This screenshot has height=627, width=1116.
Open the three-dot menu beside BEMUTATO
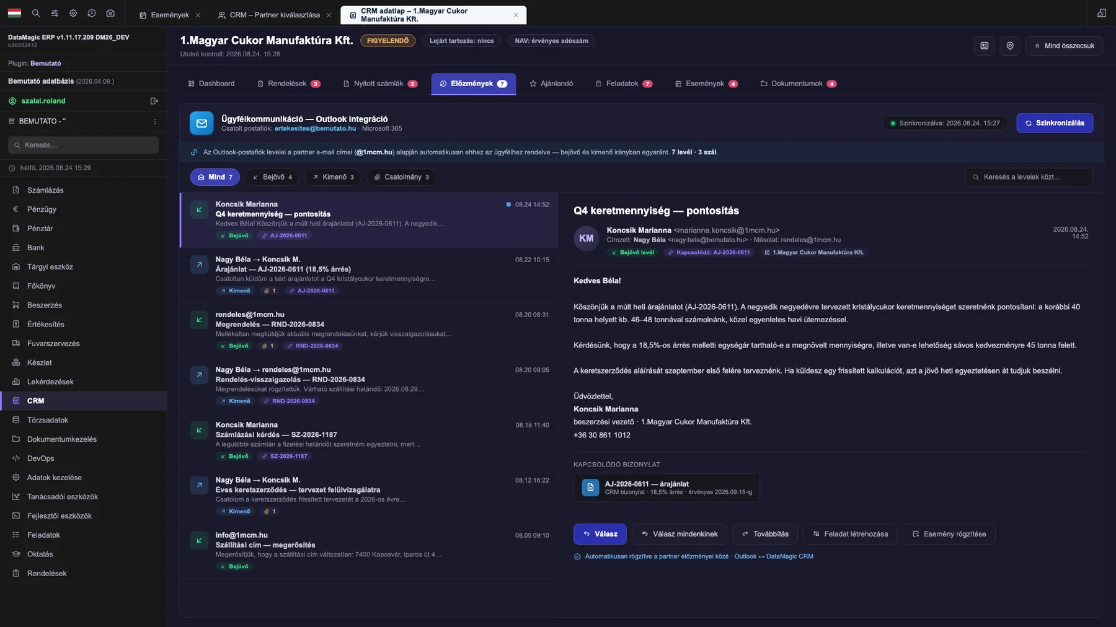[x=155, y=121]
